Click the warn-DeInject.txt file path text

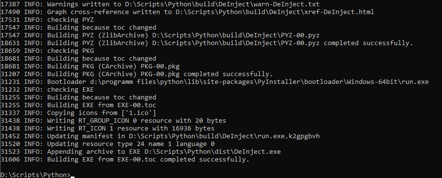(x=222, y=4)
